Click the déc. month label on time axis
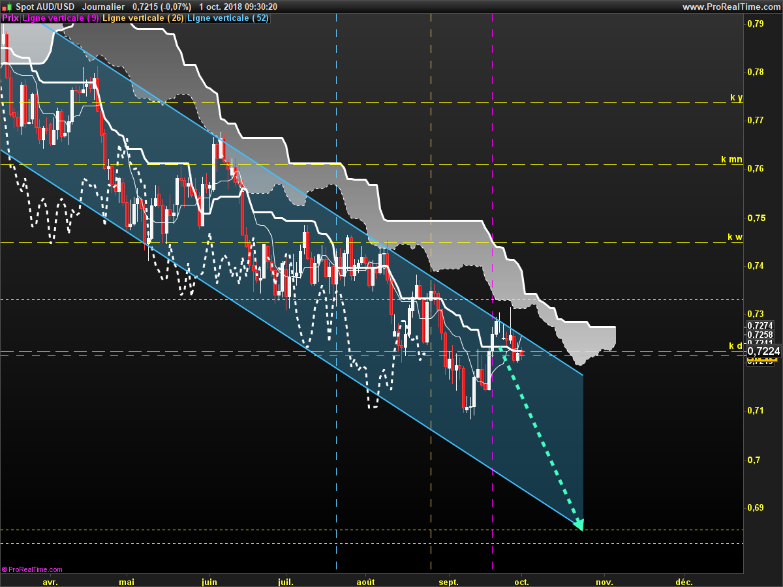The image size is (783, 587). pyautogui.click(x=684, y=582)
